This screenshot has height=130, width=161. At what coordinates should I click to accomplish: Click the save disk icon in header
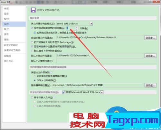33,10
